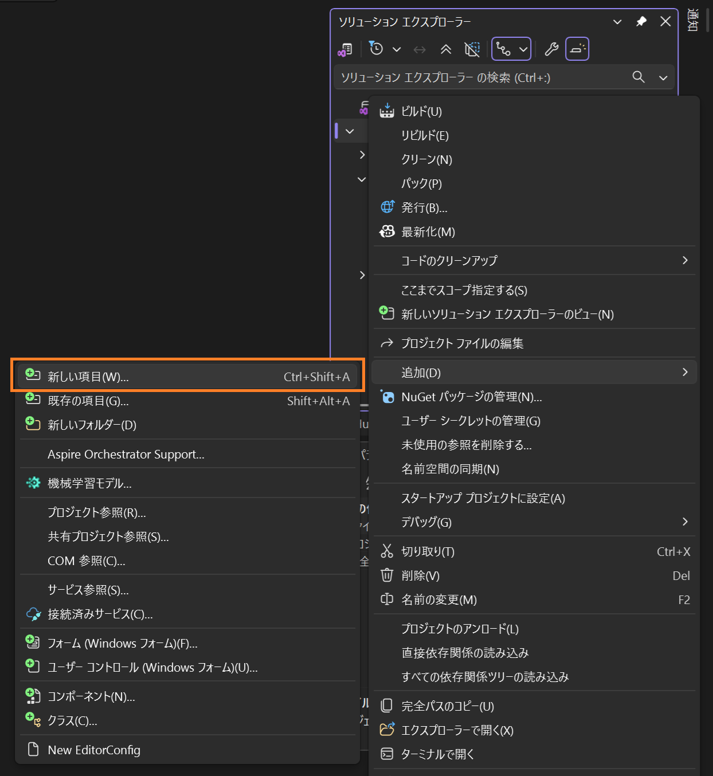The image size is (713, 776).
Task: Toggle the preview selected items button
Action: coord(577,49)
